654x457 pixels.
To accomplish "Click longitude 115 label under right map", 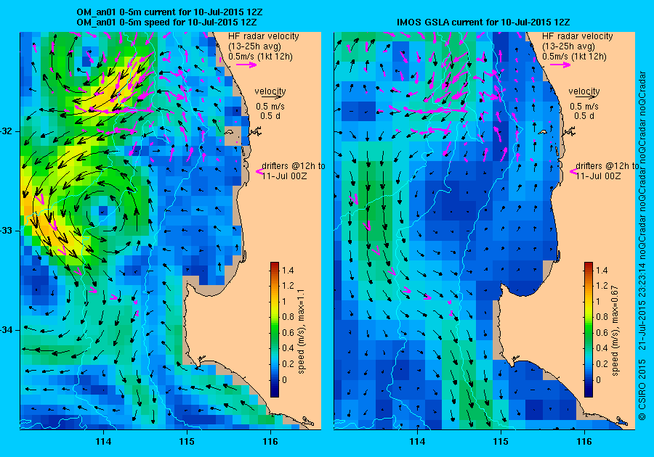I will click(501, 442).
